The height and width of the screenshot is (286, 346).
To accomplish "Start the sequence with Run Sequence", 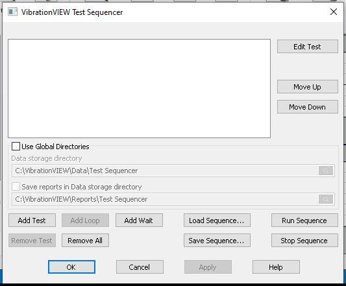I will click(x=304, y=220).
